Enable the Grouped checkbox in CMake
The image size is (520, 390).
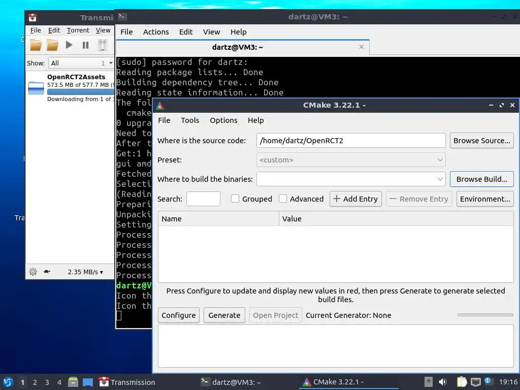(x=235, y=199)
